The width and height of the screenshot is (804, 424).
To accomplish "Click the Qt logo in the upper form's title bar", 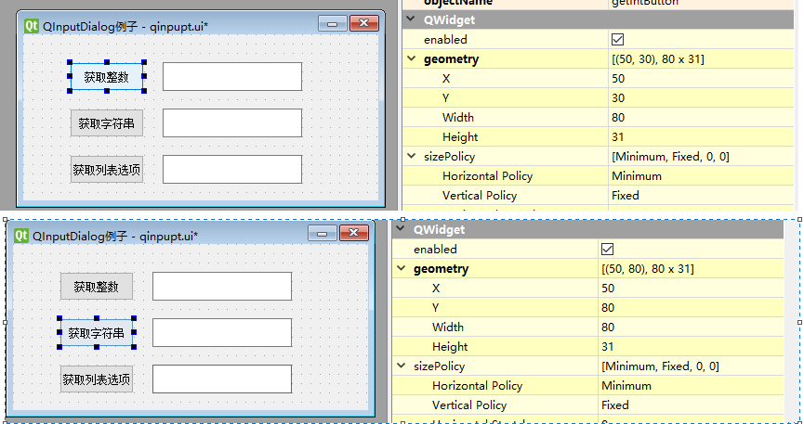I will pos(31,26).
